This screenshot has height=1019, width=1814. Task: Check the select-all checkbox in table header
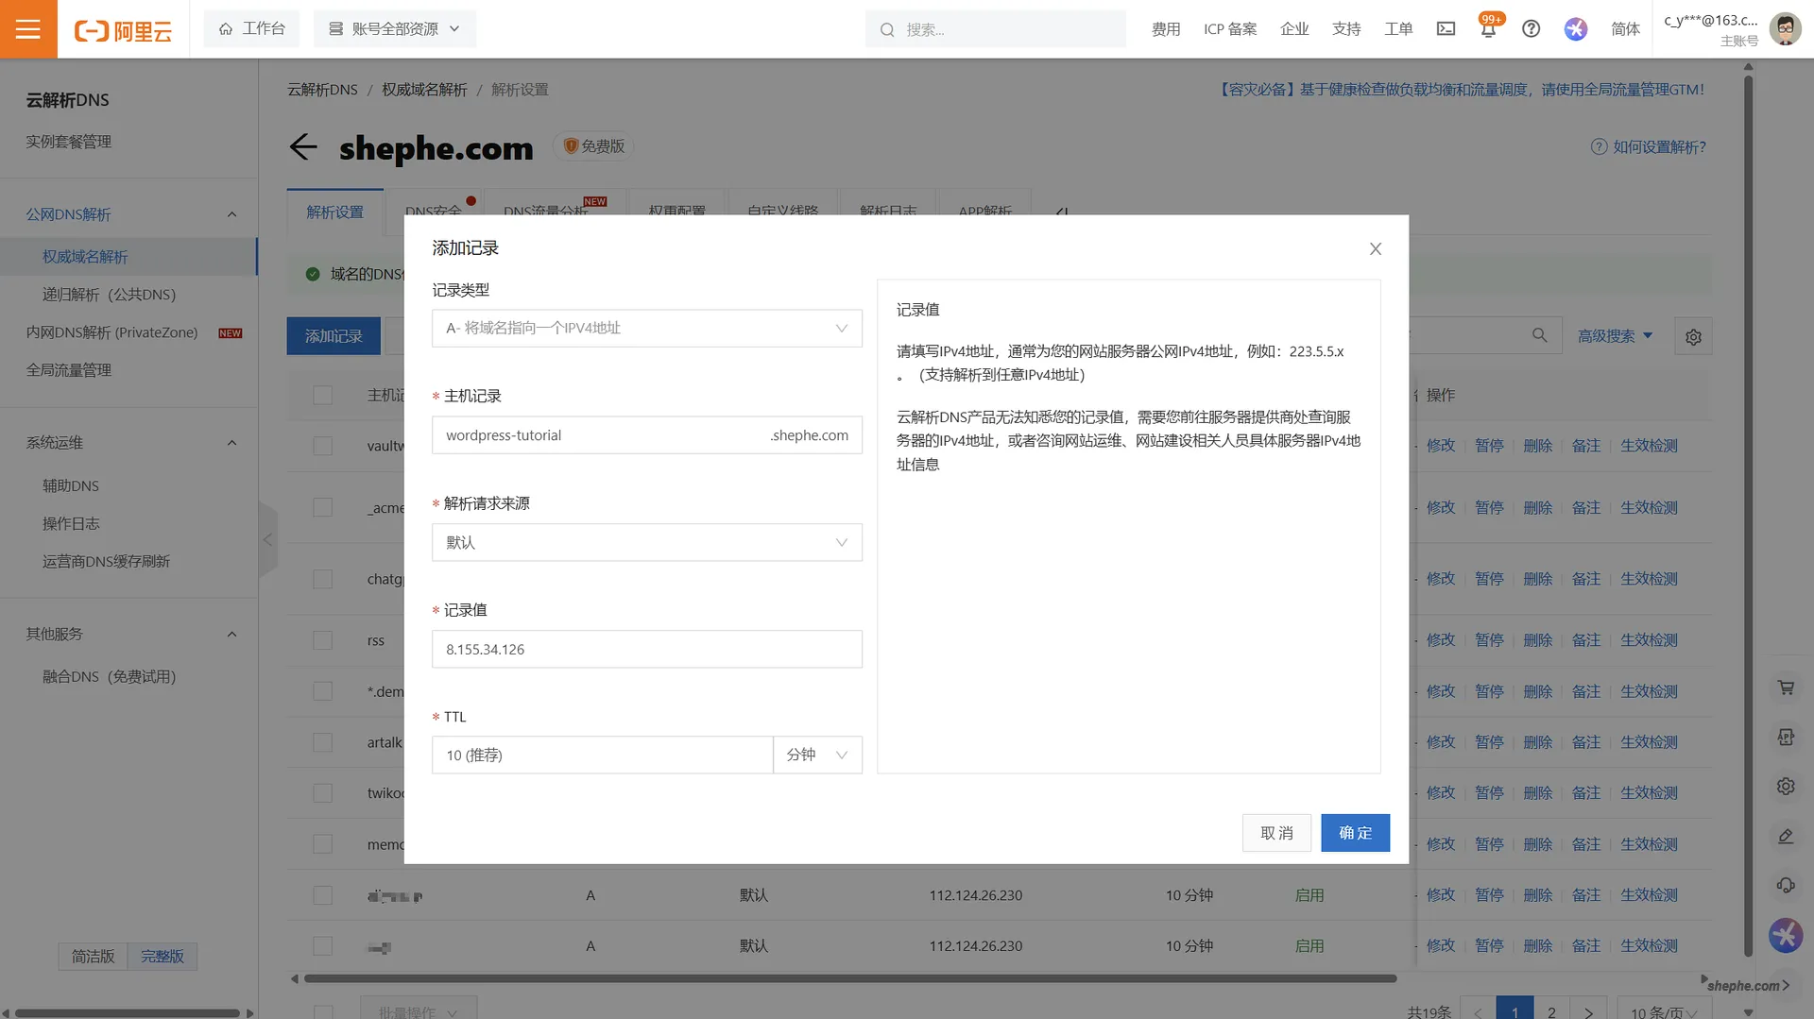pyautogui.click(x=322, y=395)
